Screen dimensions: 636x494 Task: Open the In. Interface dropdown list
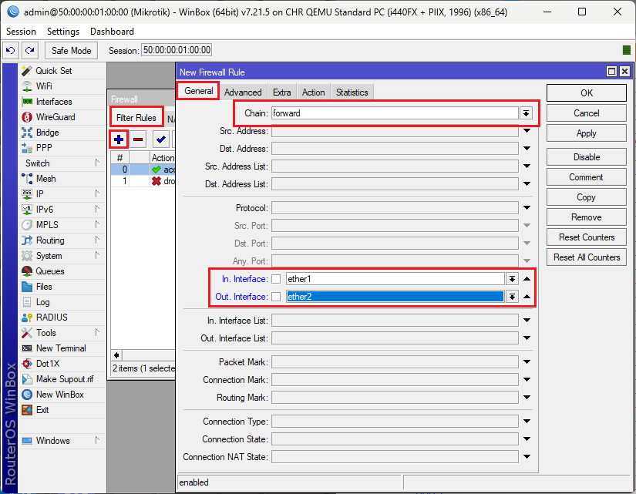513,279
